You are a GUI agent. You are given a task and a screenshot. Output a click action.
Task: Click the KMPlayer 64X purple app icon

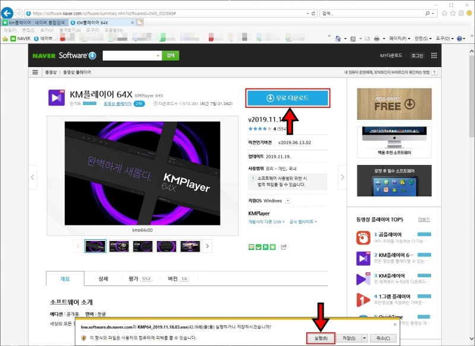click(x=56, y=97)
